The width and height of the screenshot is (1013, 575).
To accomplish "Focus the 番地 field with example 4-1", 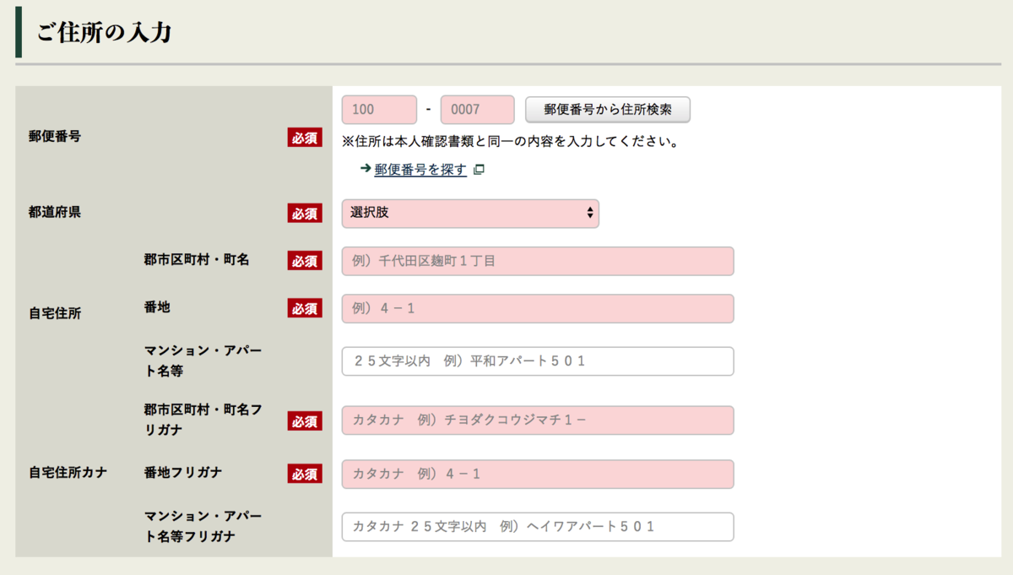I will (538, 308).
